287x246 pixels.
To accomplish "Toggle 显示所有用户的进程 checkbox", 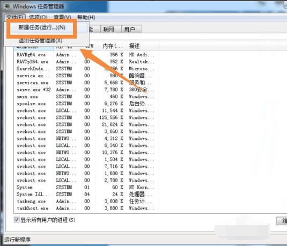I will point(17,220).
